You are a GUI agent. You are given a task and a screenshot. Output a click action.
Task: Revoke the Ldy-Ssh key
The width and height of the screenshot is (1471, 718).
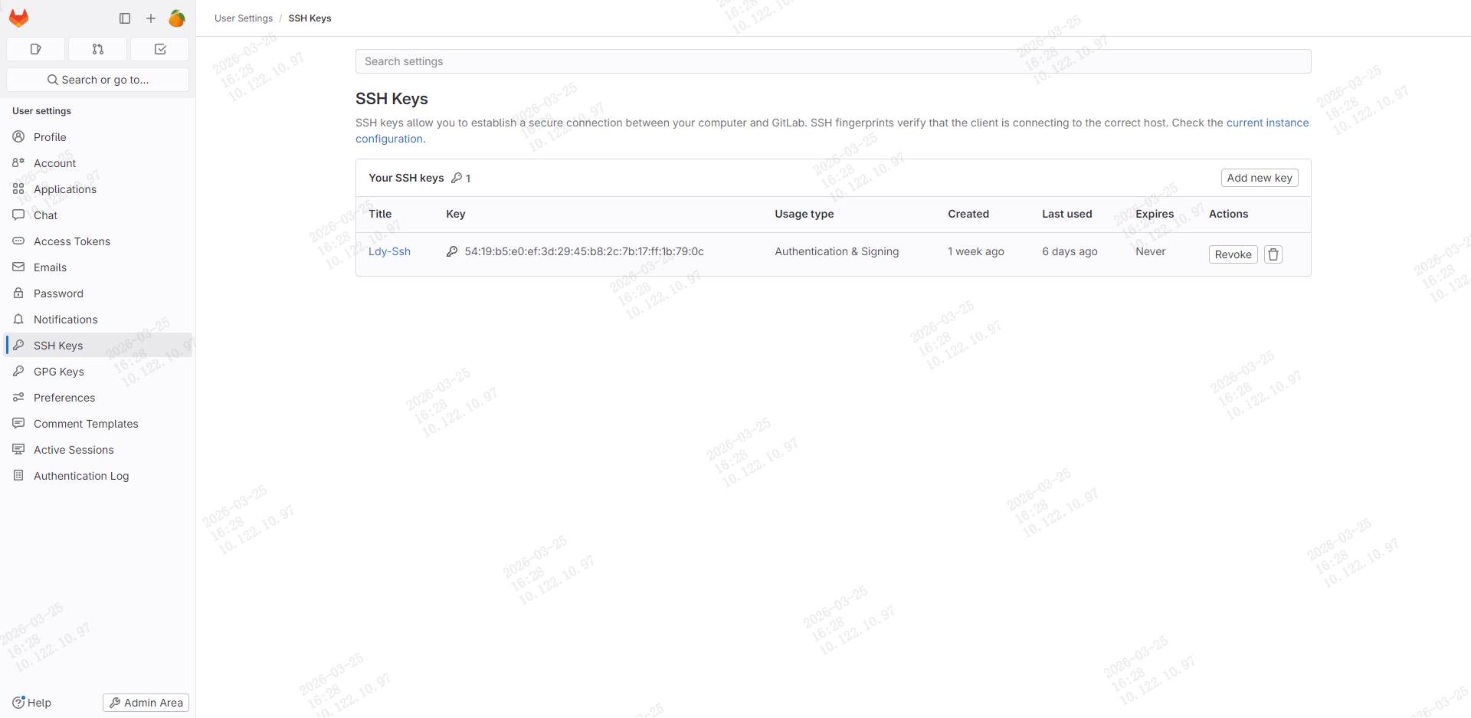point(1233,254)
